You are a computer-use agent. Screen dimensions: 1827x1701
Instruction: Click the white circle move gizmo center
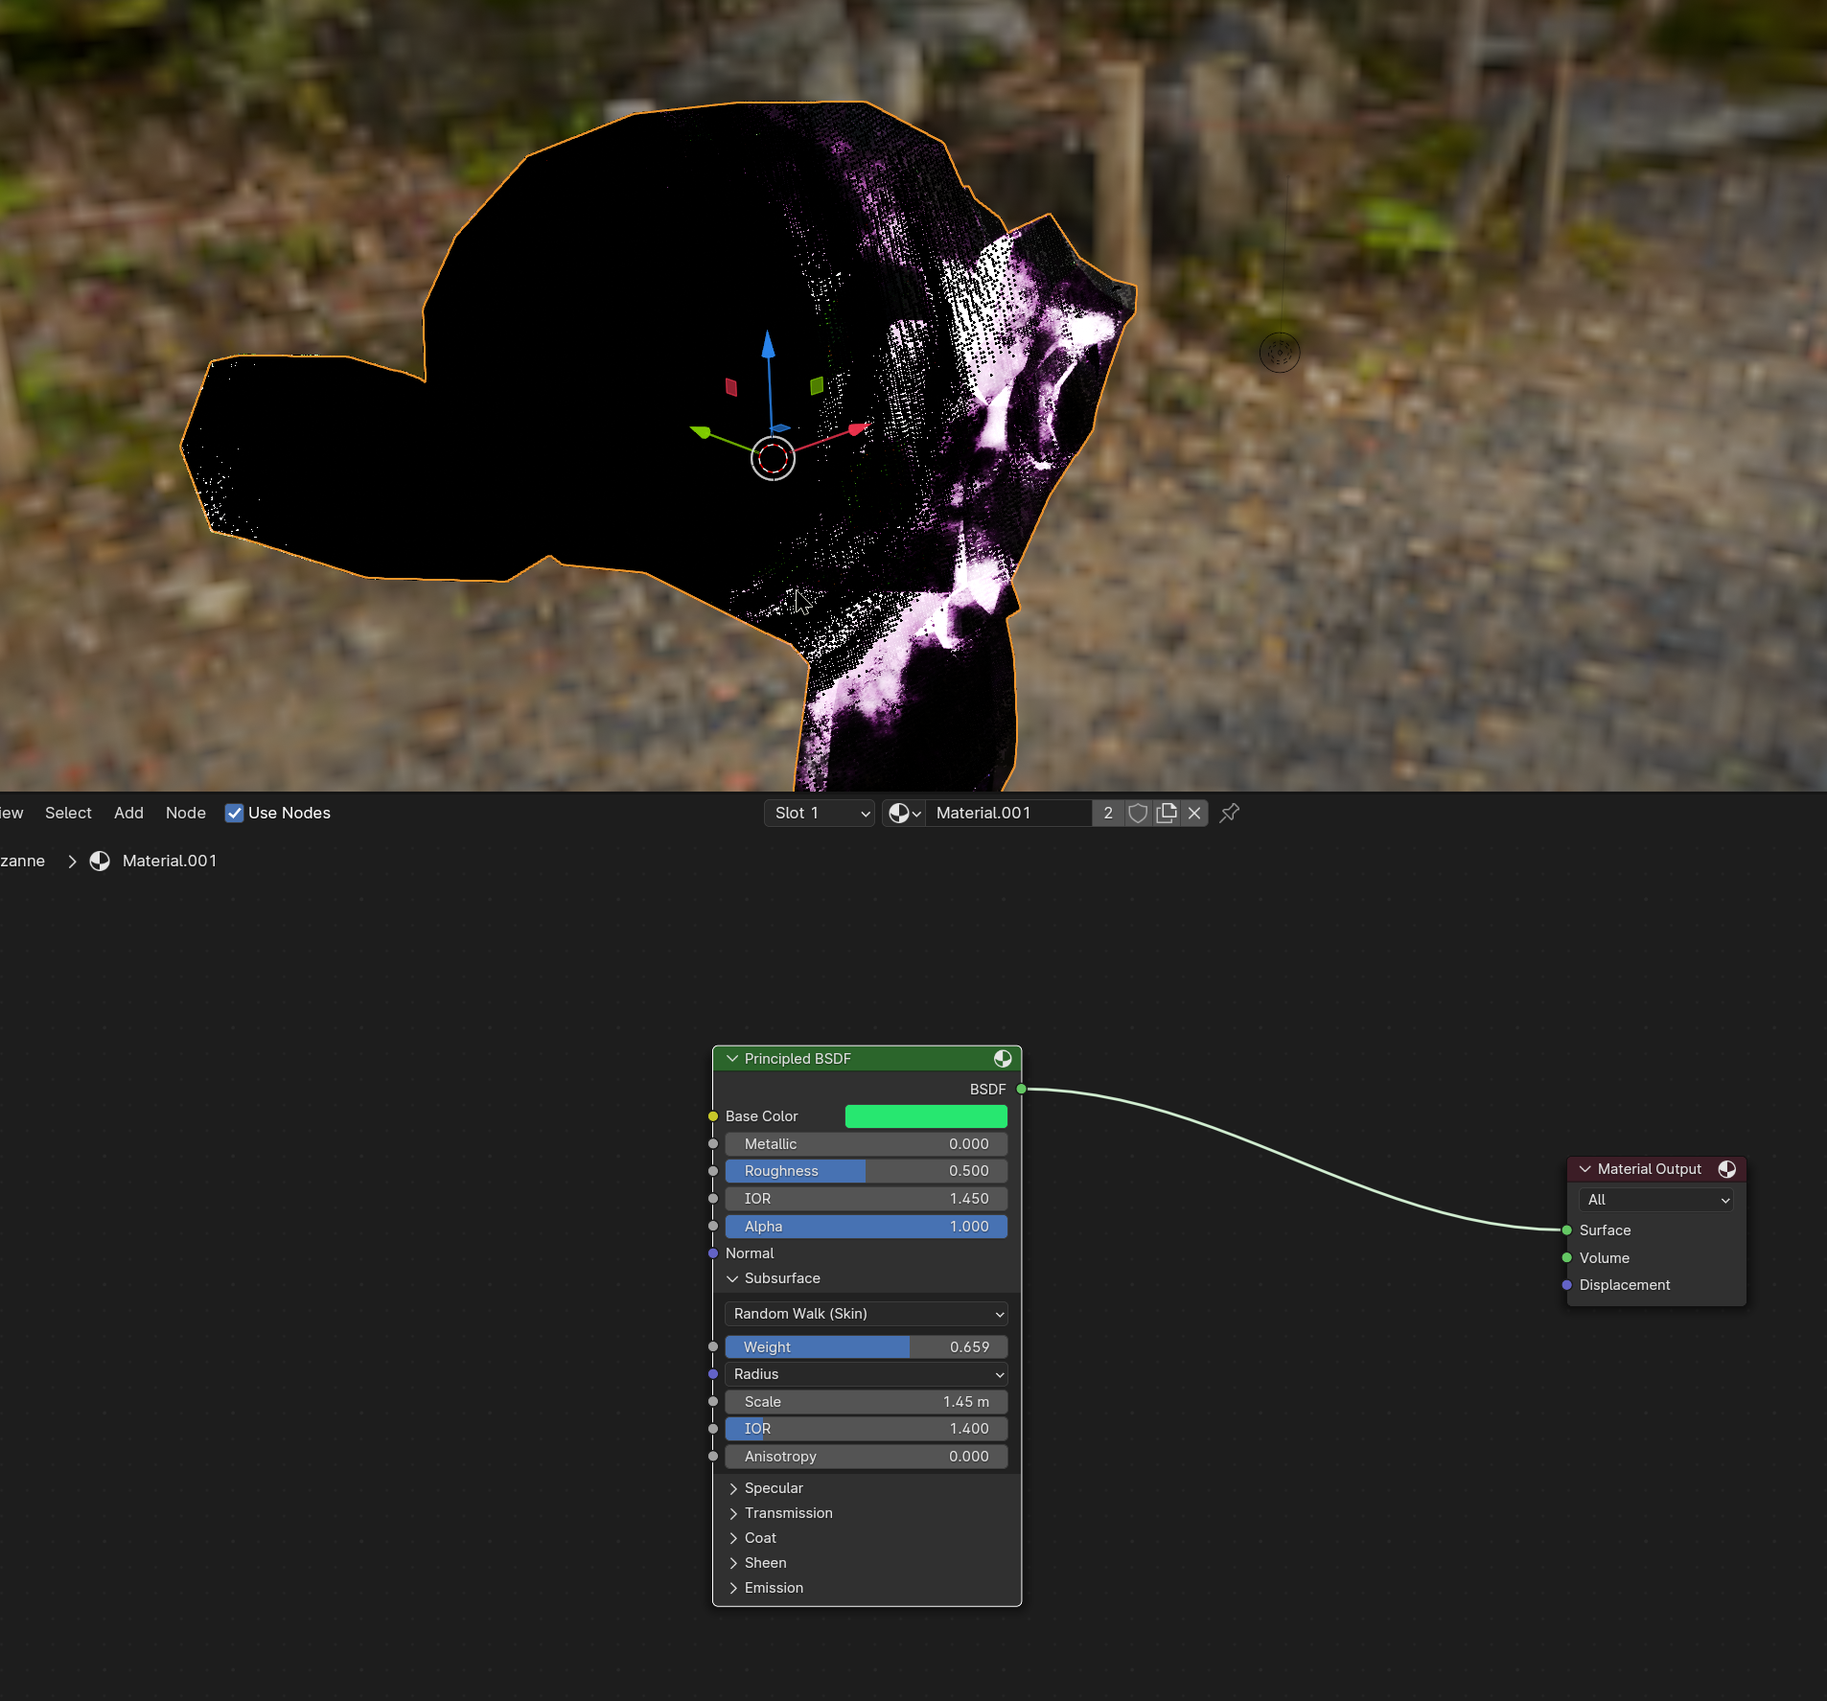coord(773,459)
